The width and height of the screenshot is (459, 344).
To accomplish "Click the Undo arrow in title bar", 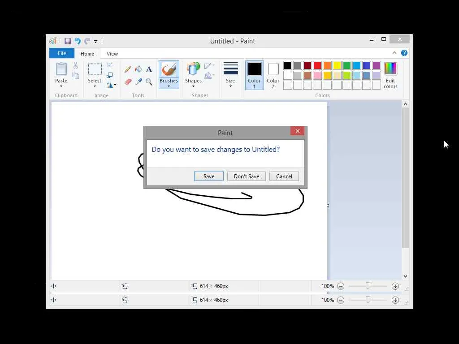I will point(78,41).
